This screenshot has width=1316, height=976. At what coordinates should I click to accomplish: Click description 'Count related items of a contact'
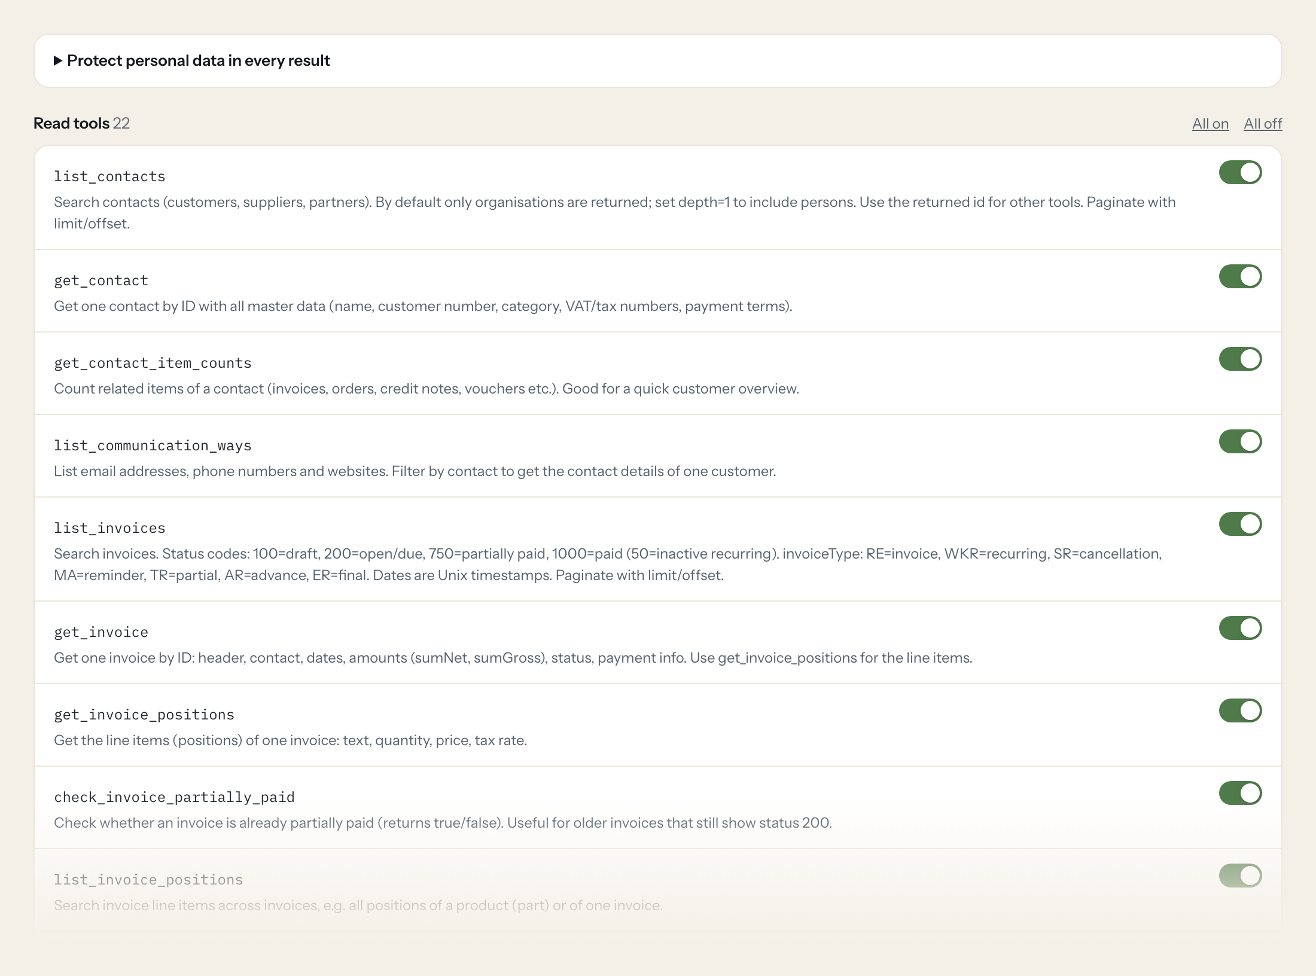(427, 389)
